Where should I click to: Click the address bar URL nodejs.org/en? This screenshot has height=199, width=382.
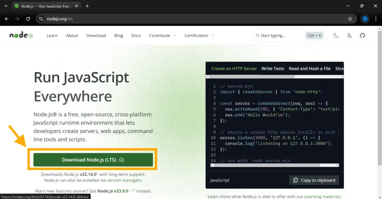click(x=60, y=19)
